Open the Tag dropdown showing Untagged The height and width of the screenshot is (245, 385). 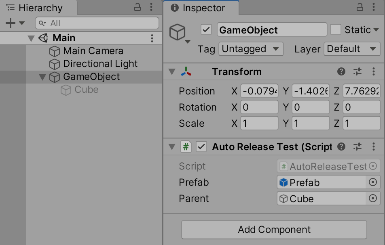click(x=251, y=49)
